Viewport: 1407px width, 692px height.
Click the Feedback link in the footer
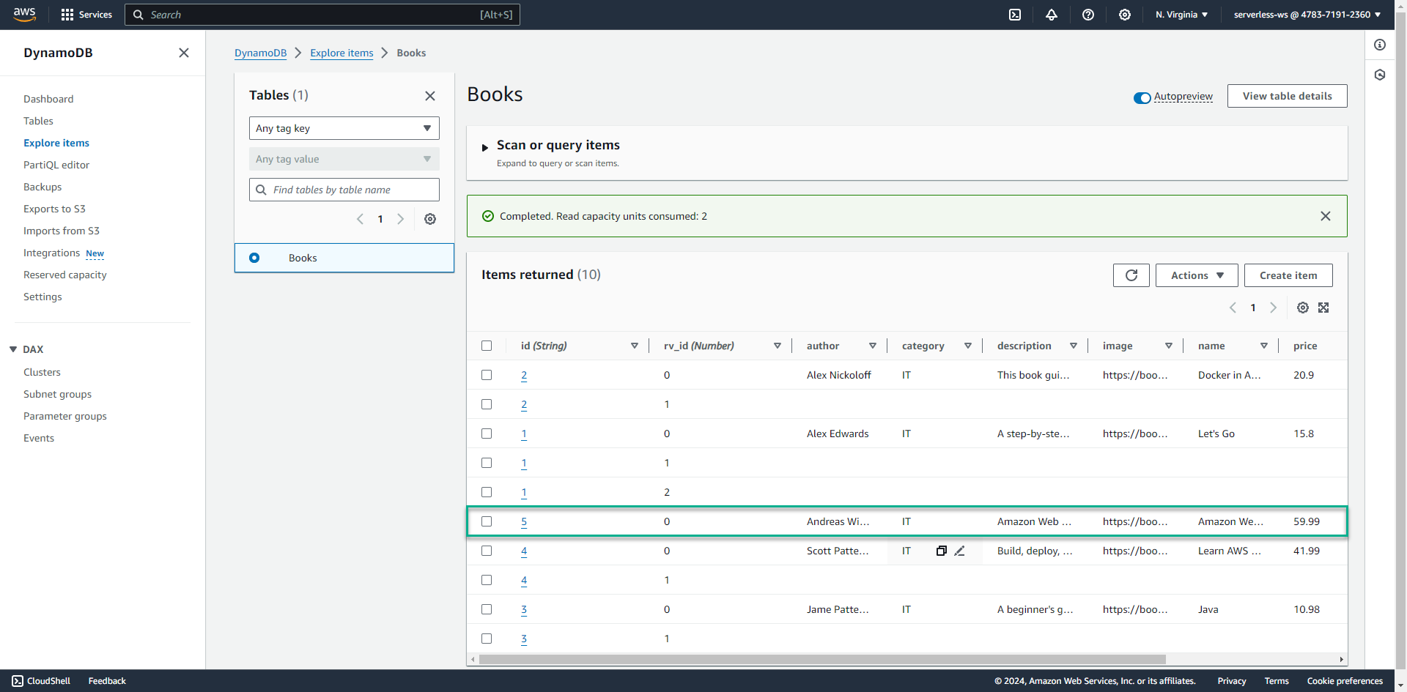click(x=107, y=681)
